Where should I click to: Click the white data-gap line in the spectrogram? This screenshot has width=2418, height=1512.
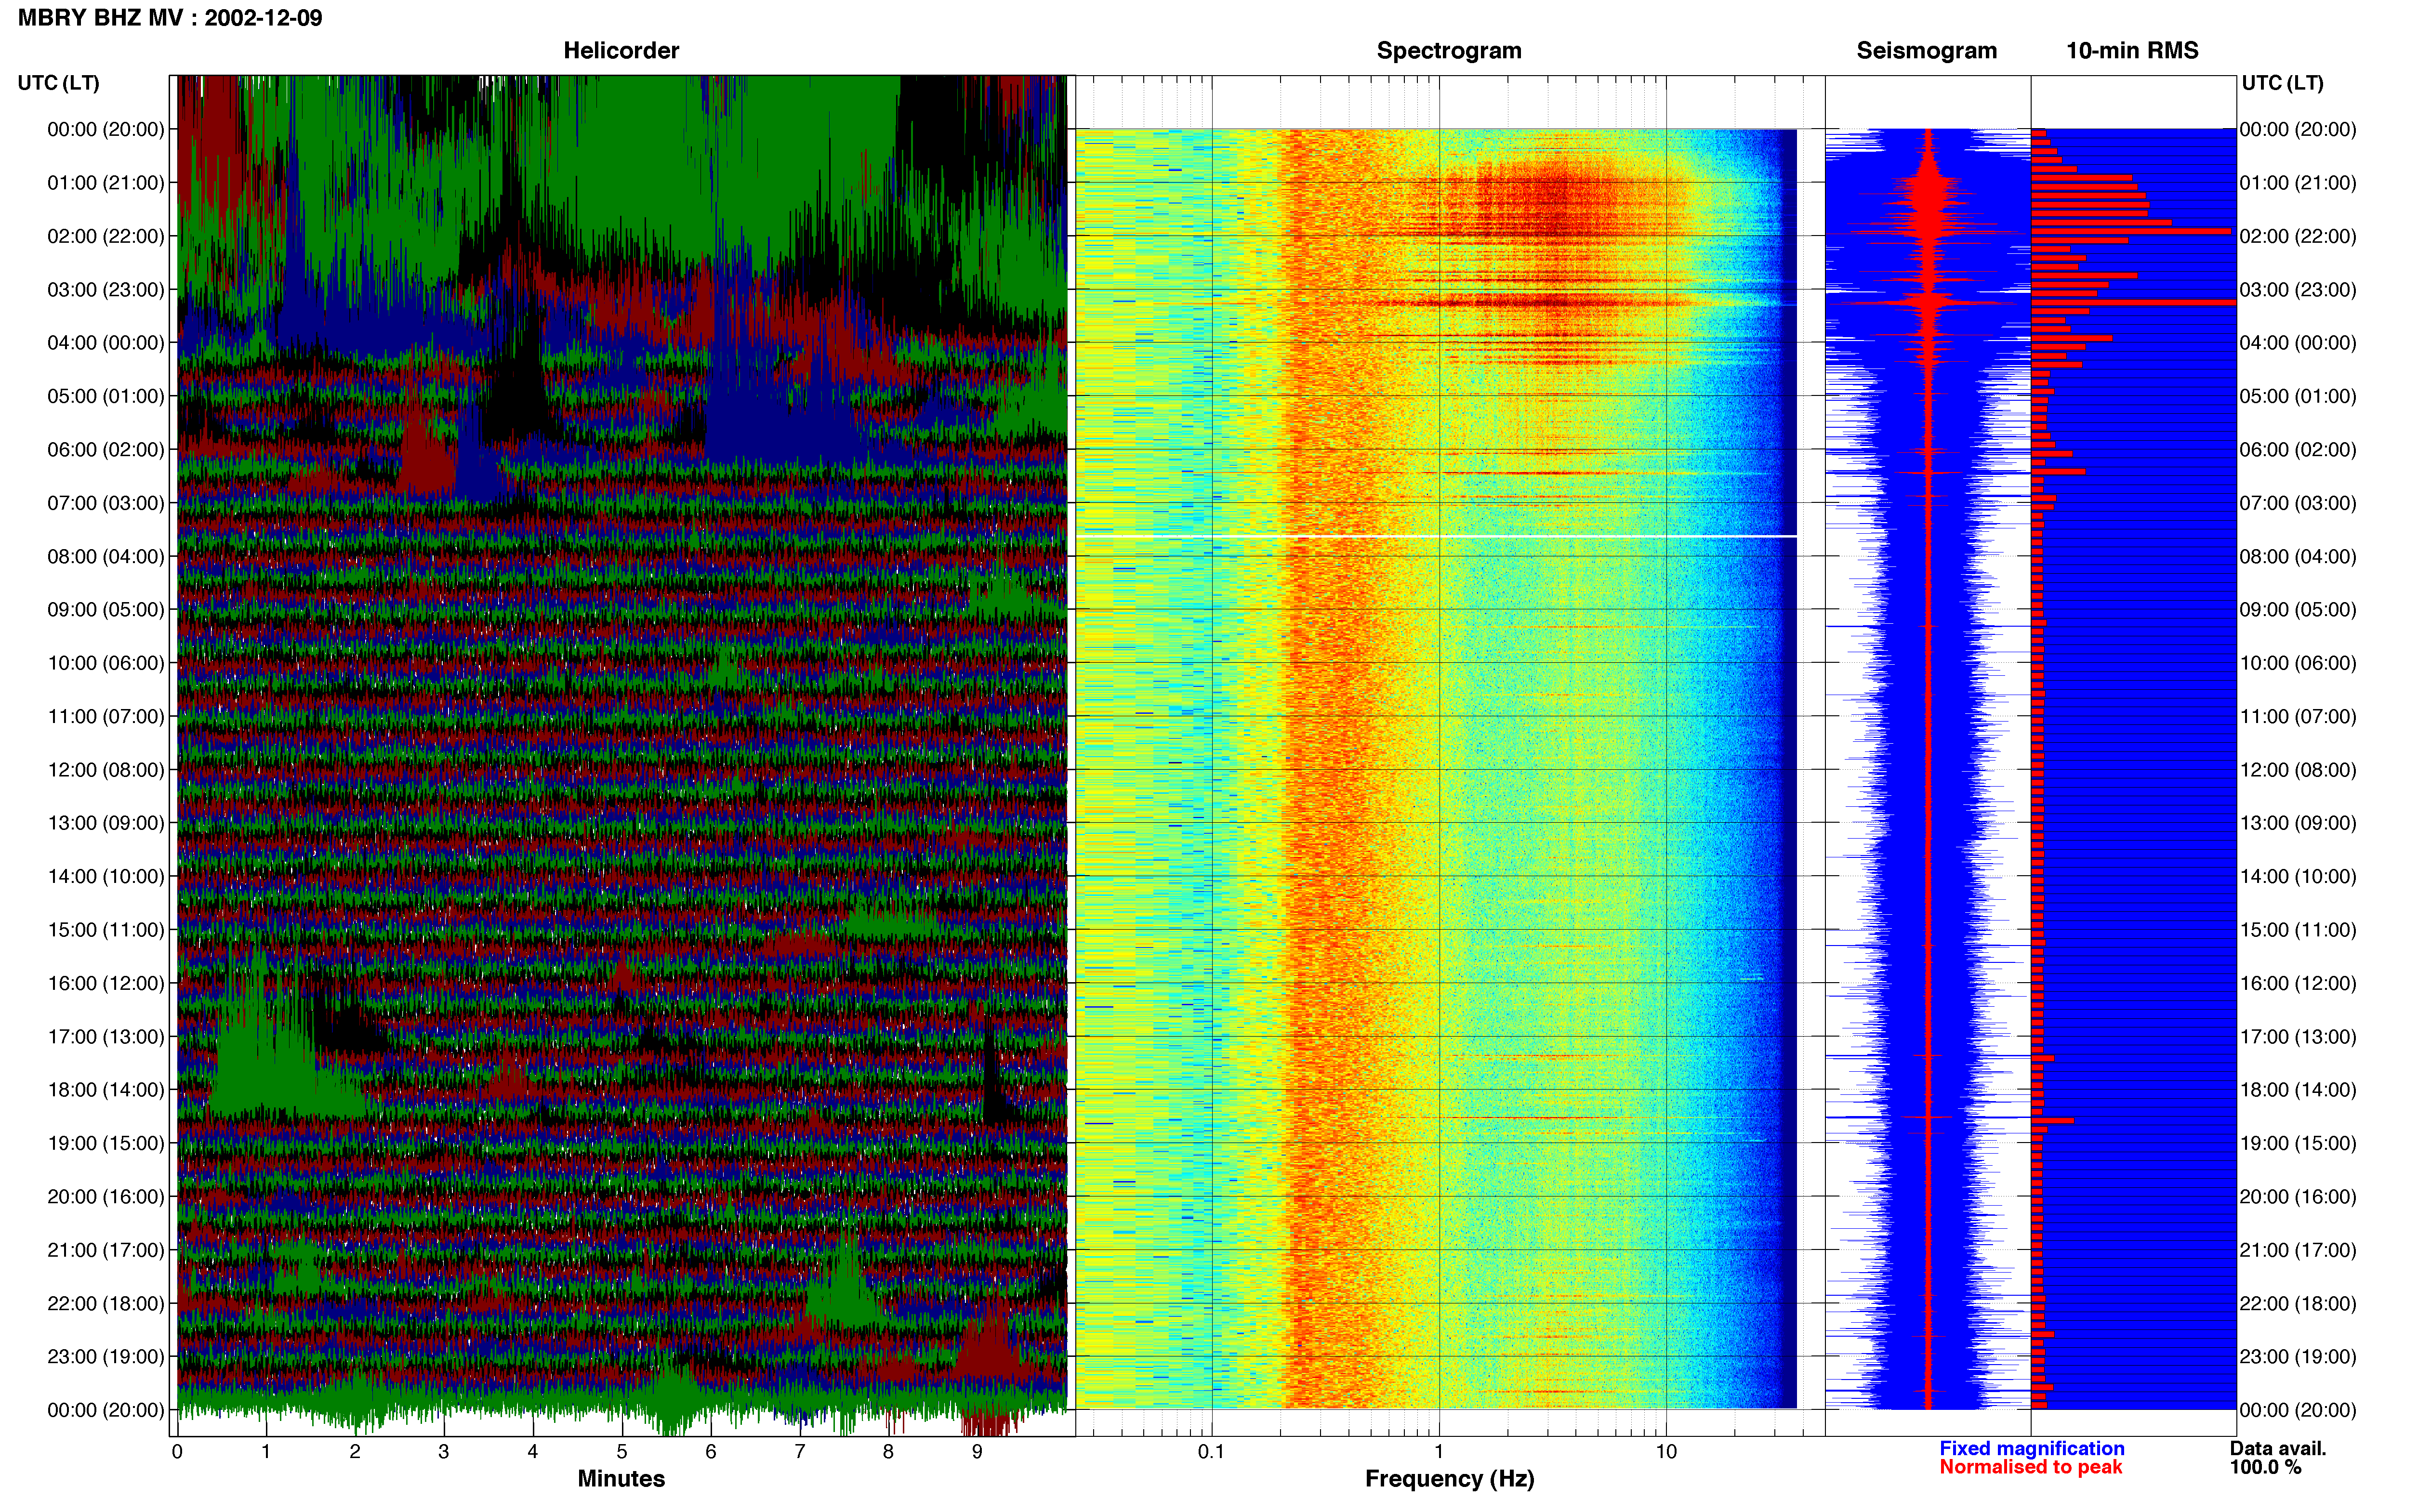click(x=1436, y=537)
